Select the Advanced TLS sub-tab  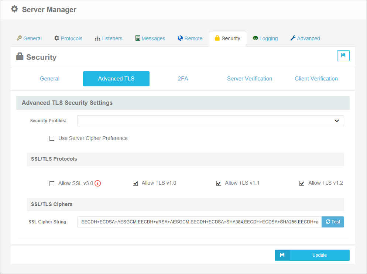[116, 78]
